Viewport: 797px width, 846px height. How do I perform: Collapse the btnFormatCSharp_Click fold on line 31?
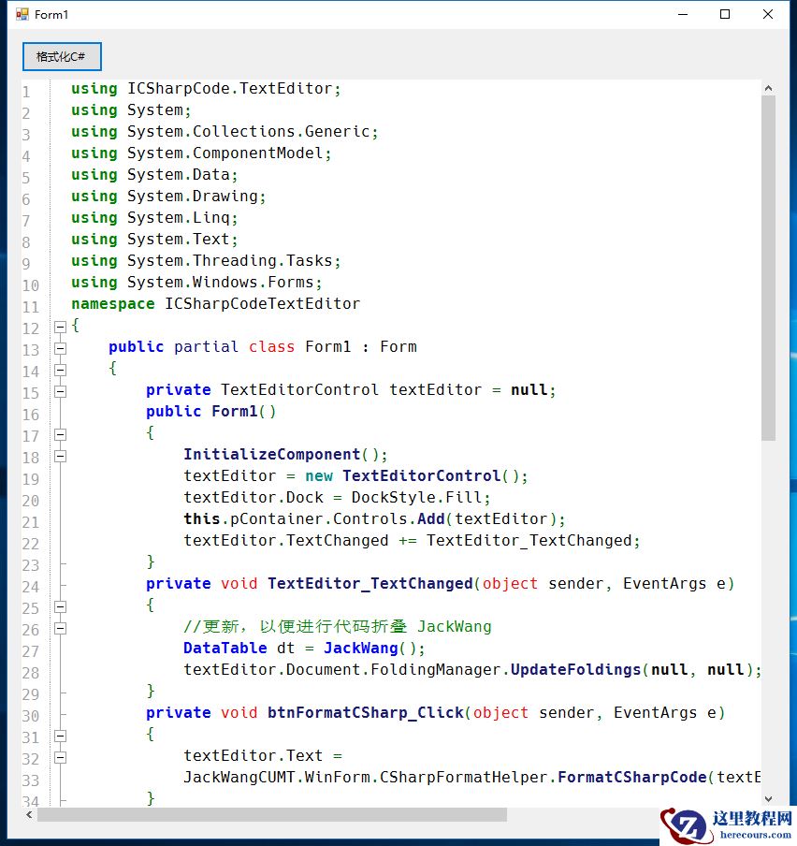click(x=60, y=735)
